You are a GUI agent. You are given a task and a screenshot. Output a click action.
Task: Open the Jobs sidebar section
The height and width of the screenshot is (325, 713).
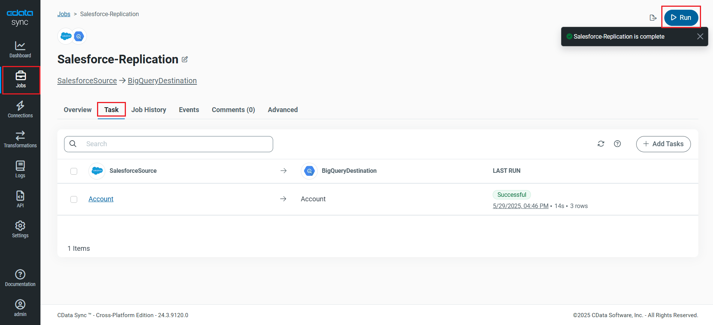(21, 80)
